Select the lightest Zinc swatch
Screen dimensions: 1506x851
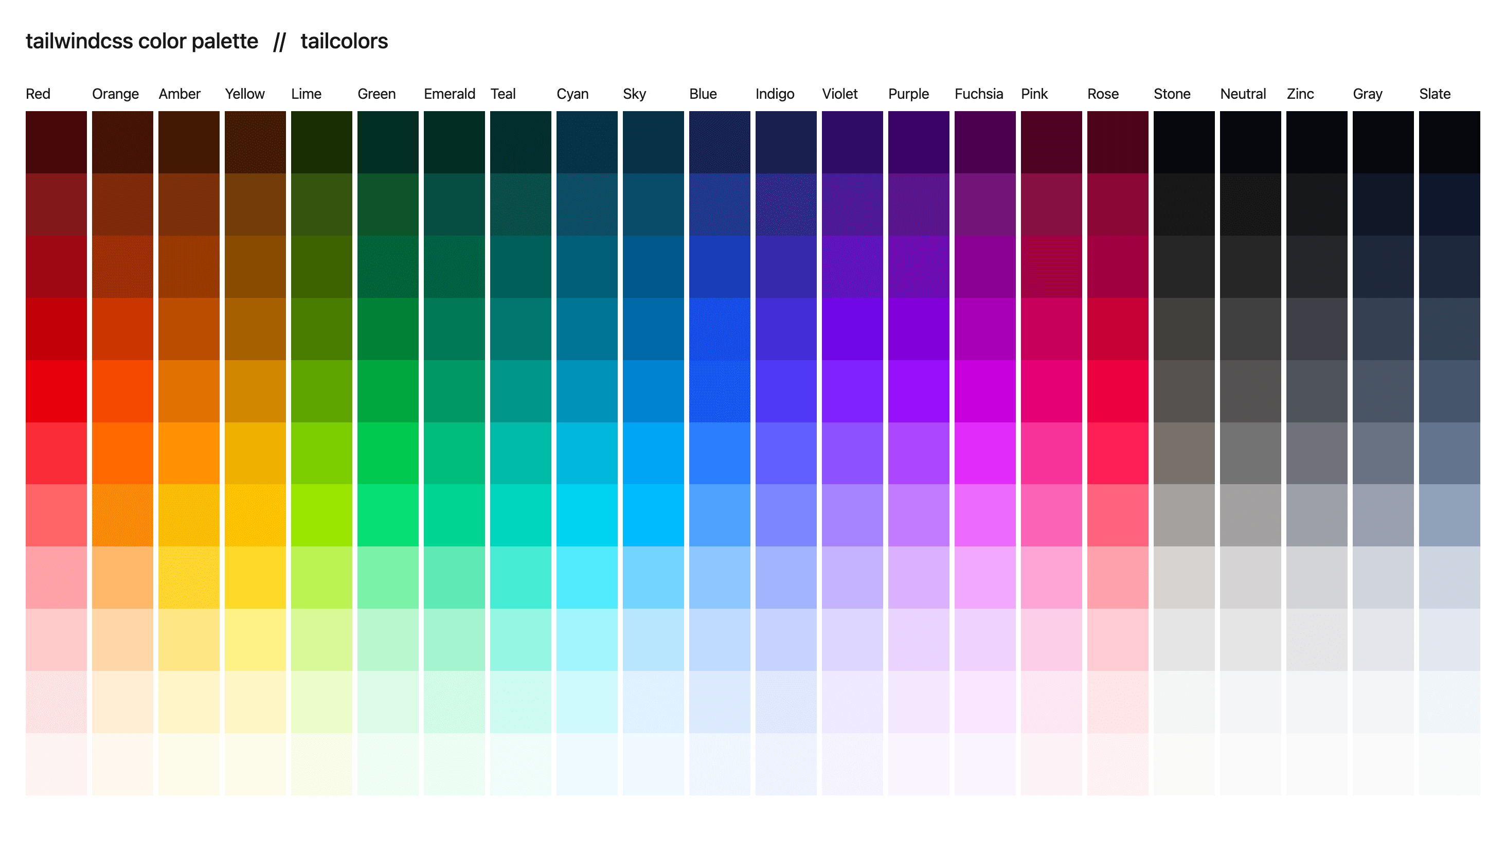point(1317,764)
